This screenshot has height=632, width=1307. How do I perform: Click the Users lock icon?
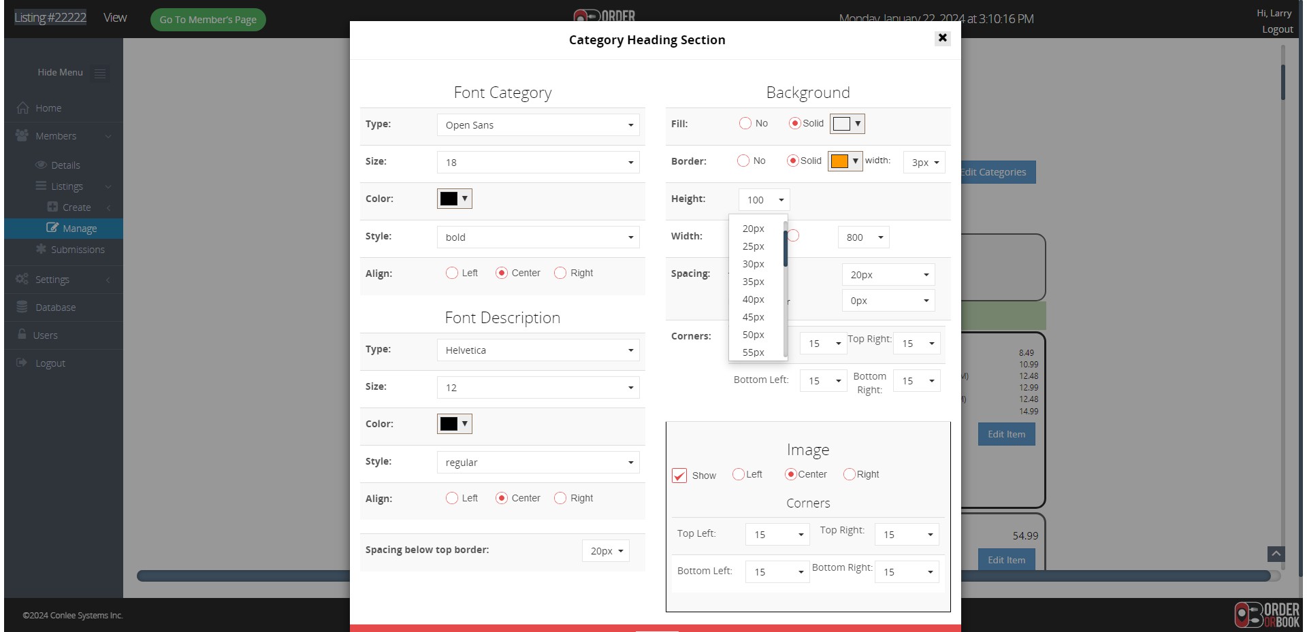[x=22, y=335]
